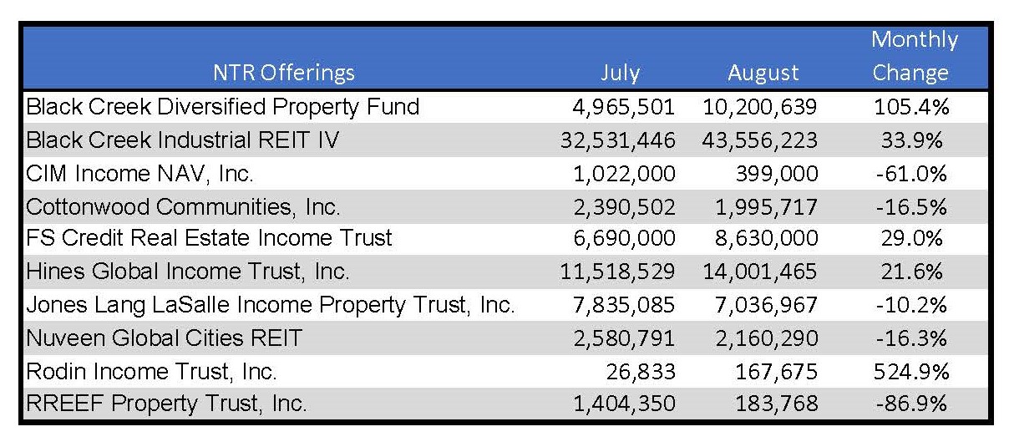Select the July value 32,531,446
The image size is (1009, 447).
(616, 140)
